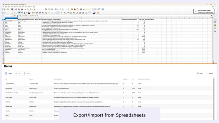Click the trash Delete icon in Items
Image resolution: width=219 pixels, height=123 pixels.
coord(24,73)
